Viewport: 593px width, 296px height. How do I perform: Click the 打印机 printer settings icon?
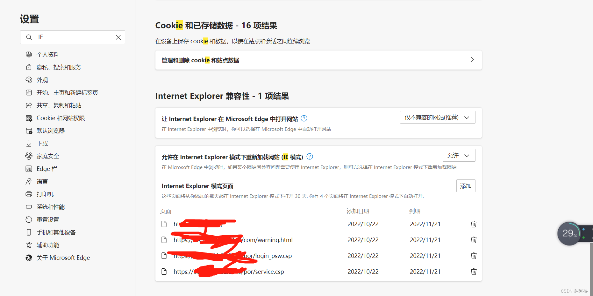29,194
